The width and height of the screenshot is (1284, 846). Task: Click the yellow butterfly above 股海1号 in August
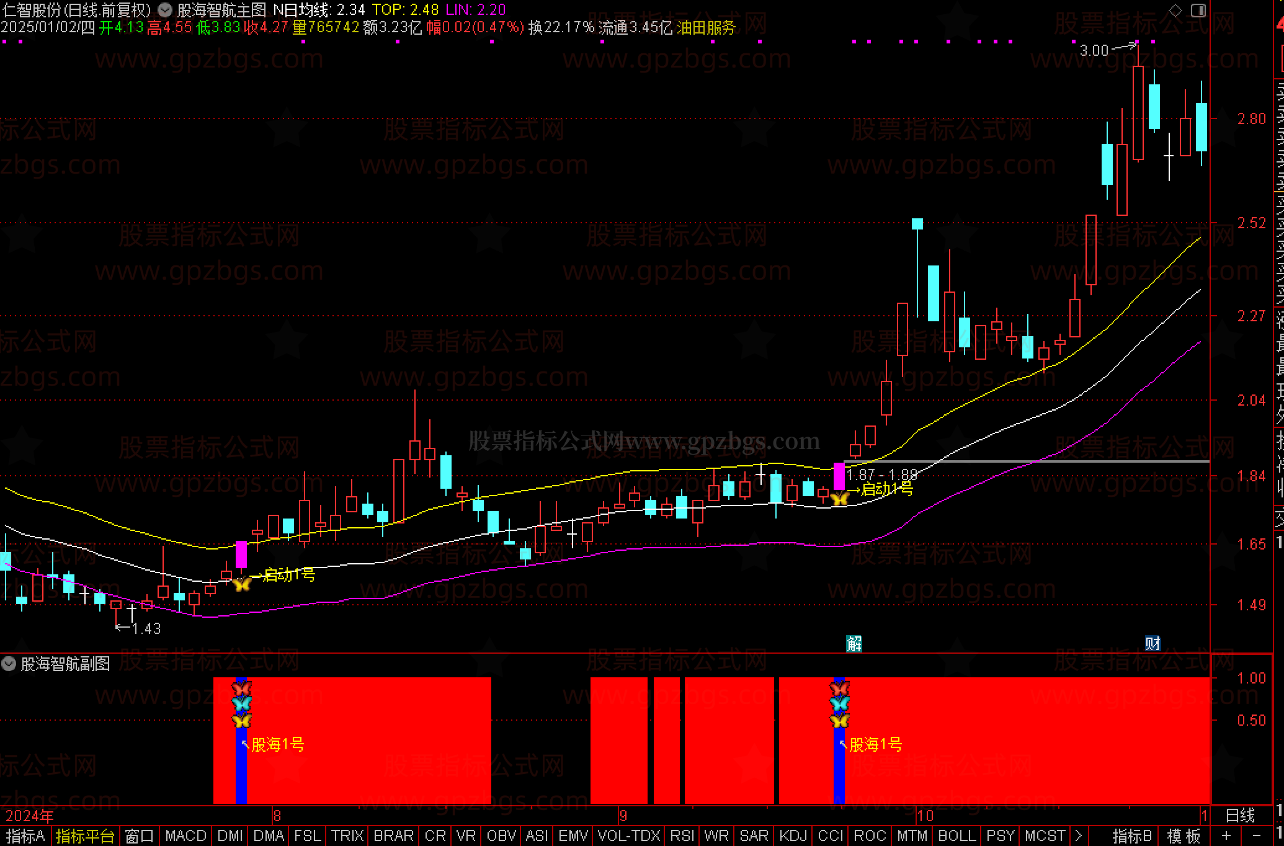coord(241,721)
